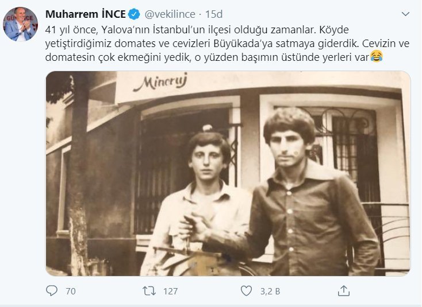This screenshot has height=307, width=422.
Task: Open Muharrem İNCE profile avatar
Action: point(20,24)
